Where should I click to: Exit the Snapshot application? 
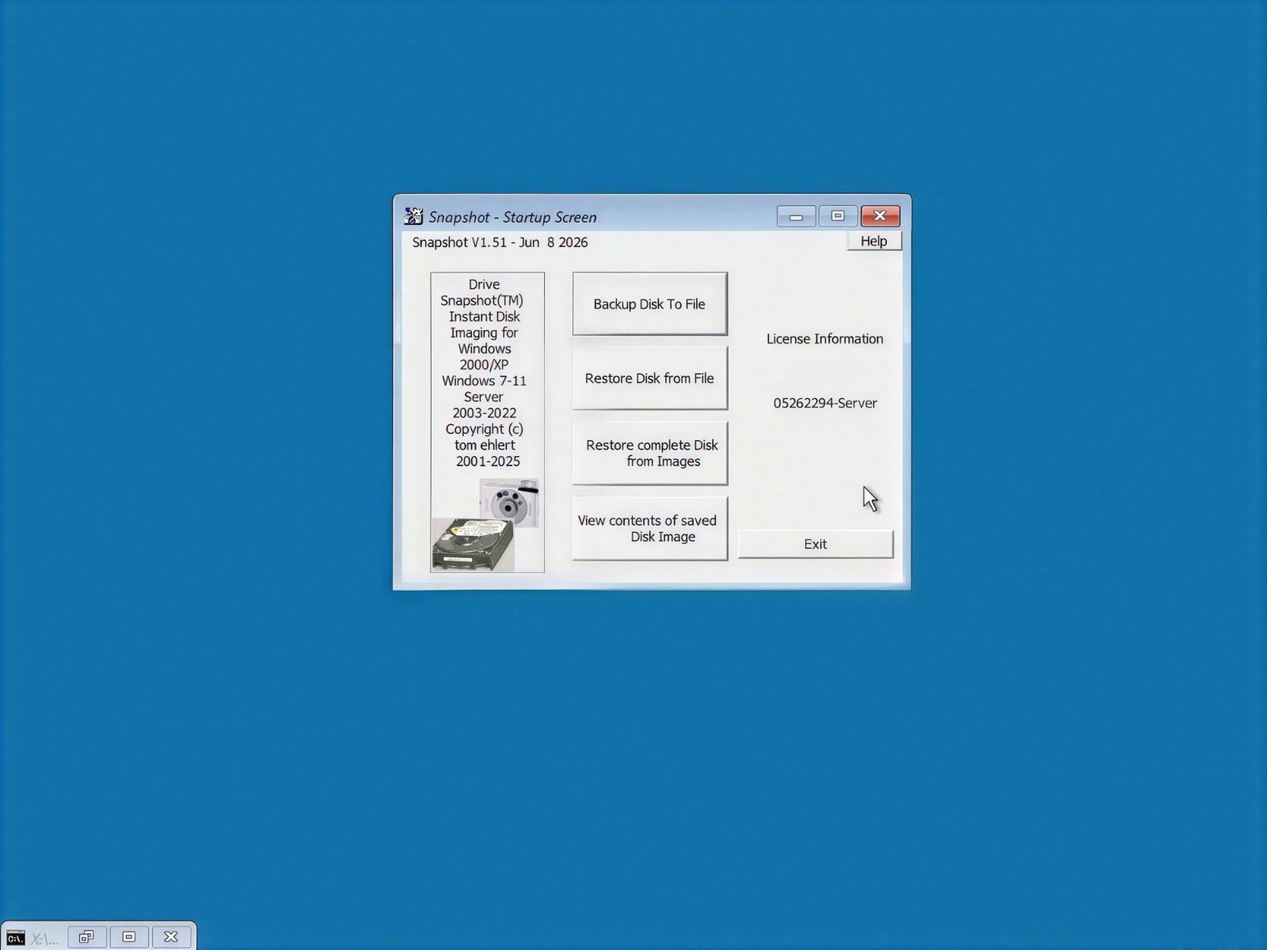click(816, 544)
